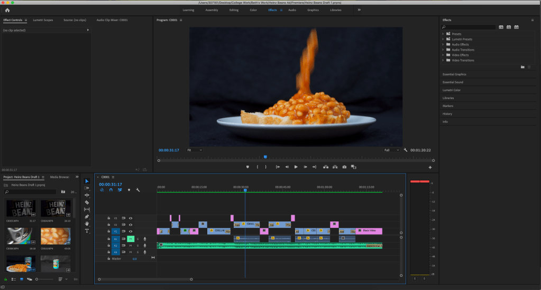Select the Pen tool
541x290 pixels.
[87, 216]
